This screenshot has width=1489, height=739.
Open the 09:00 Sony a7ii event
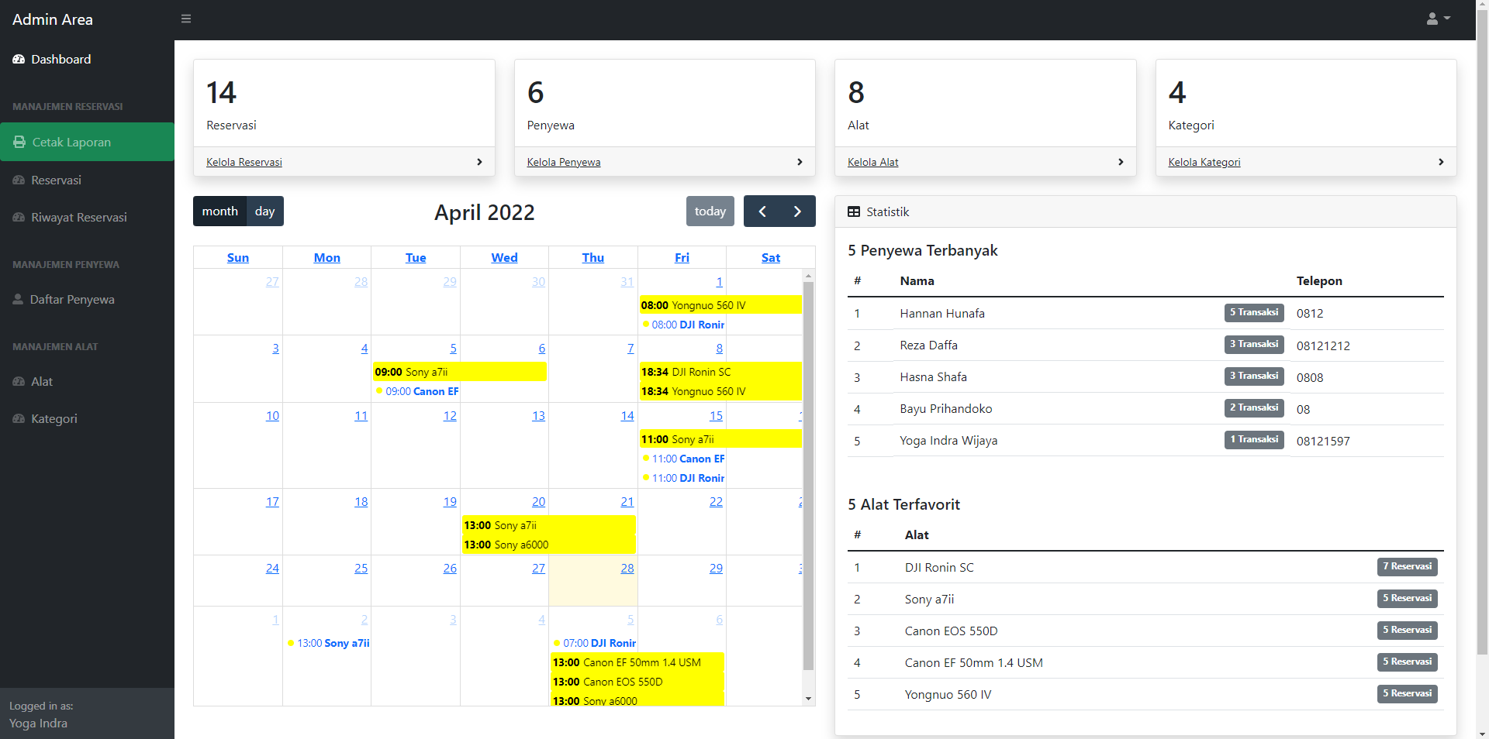click(460, 372)
